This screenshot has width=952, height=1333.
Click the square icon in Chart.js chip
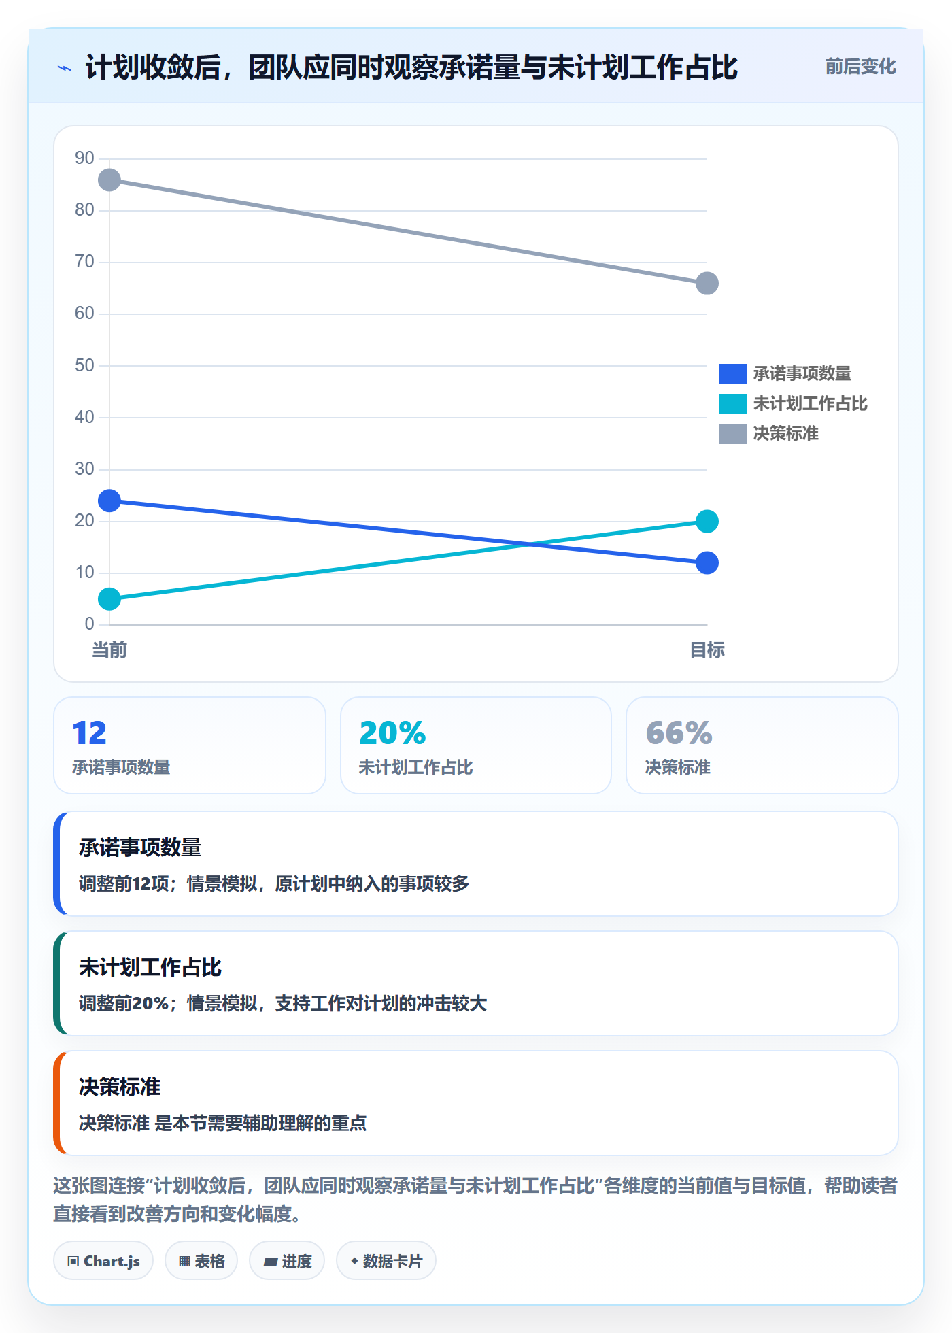click(x=73, y=1262)
